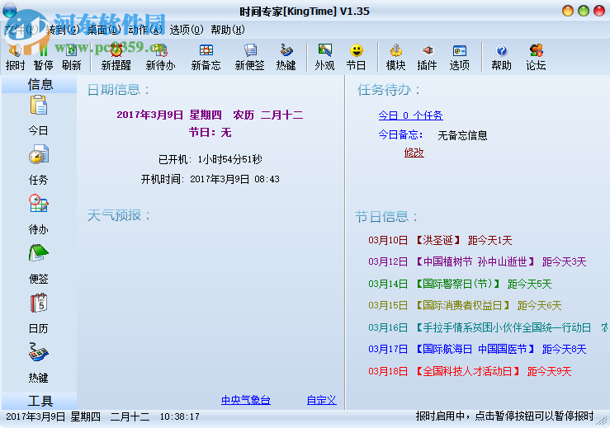Open the 帮助(H) menu
Image resolution: width=610 pixels, height=428 pixels.
[x=228, y=30]
